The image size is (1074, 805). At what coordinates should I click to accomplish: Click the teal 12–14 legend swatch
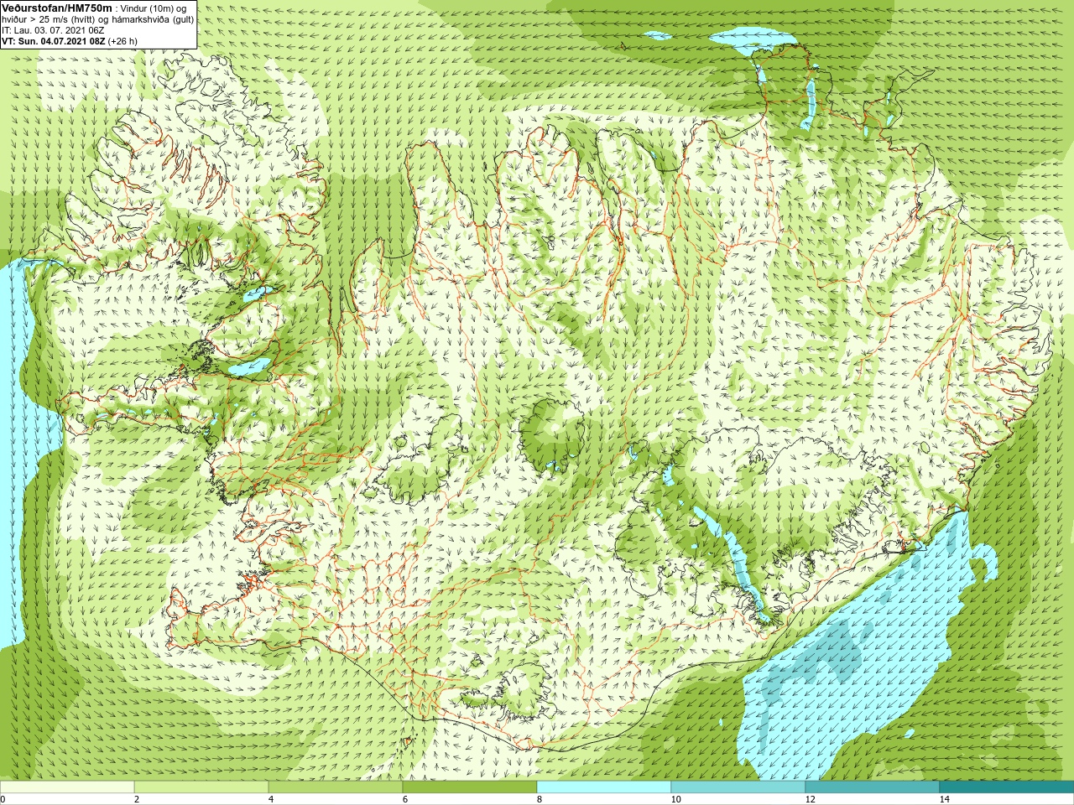click(873, 787)
